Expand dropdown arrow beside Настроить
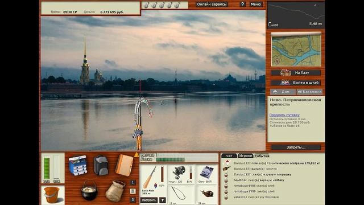This screenshot has height=205, width=364. coord(163,200)
